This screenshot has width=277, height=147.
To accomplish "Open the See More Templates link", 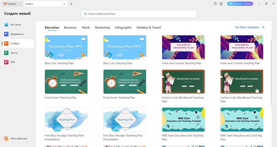I will pyautogui.click(x=249, y=27).
